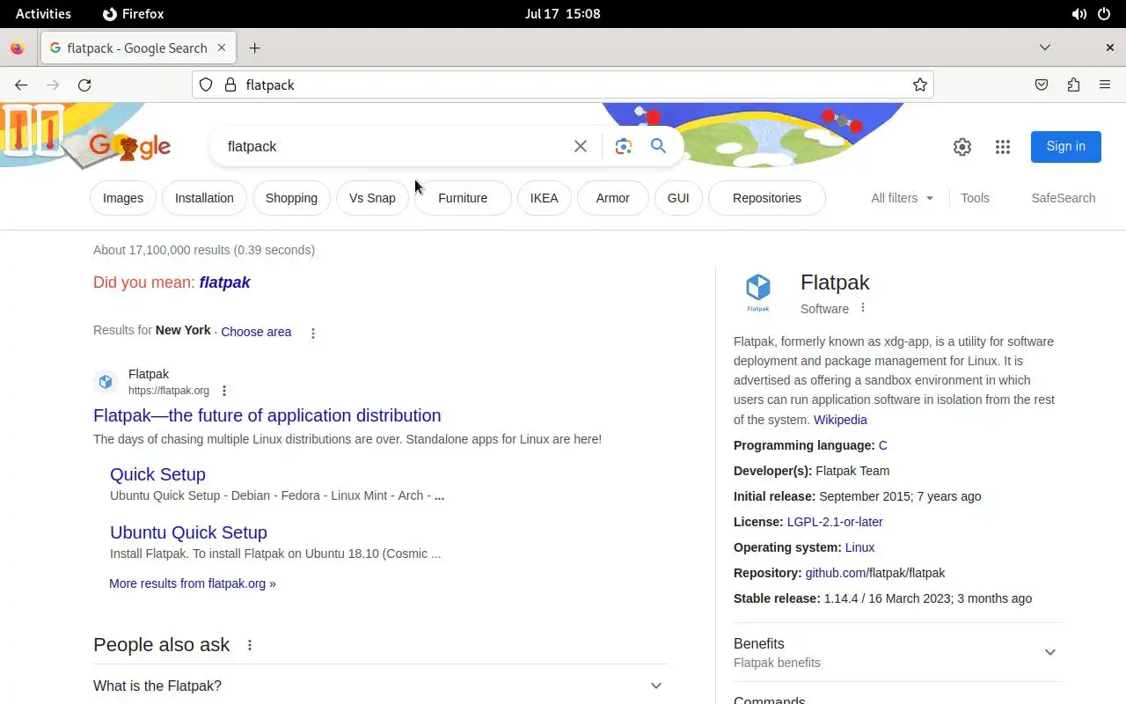Open options dots beside Software label
The image size is (1126, 704).
[863, 308]
